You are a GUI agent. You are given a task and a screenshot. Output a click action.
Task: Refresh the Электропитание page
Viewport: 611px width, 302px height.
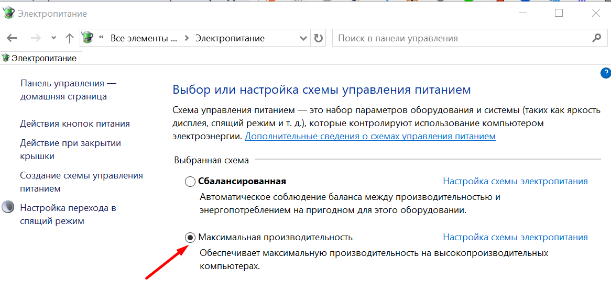coord(319,37)
